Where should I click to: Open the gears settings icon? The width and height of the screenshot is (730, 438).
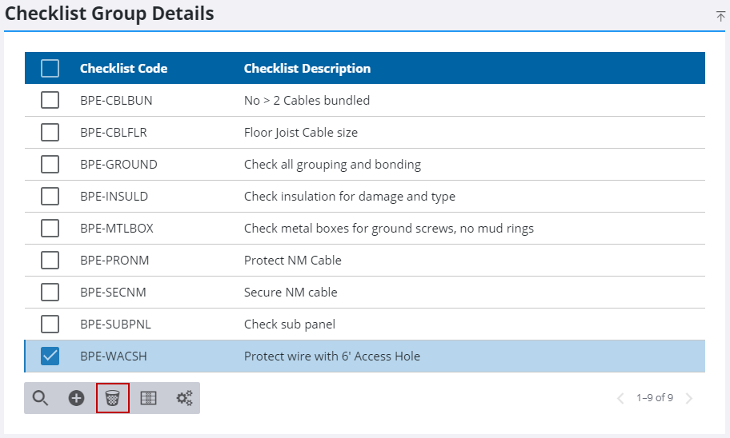184,398
